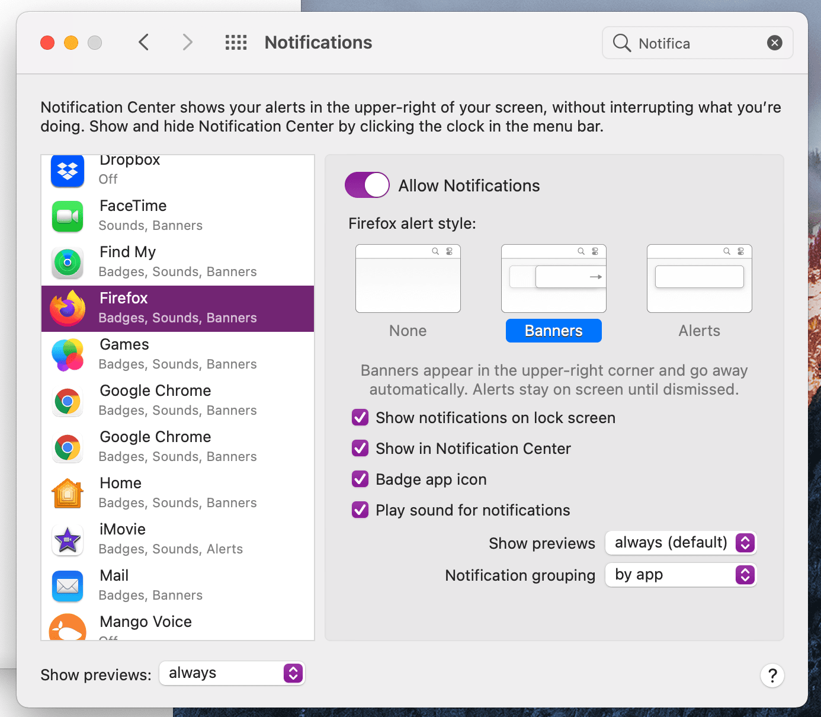Image resolution: width=821 pixels, height=717 pixels.
Task: Select the Banners label button
Action: 554,331
